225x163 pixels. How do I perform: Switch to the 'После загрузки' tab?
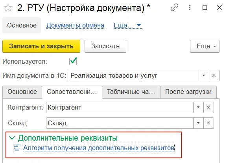pyautogui.click(x=188, y=92)
